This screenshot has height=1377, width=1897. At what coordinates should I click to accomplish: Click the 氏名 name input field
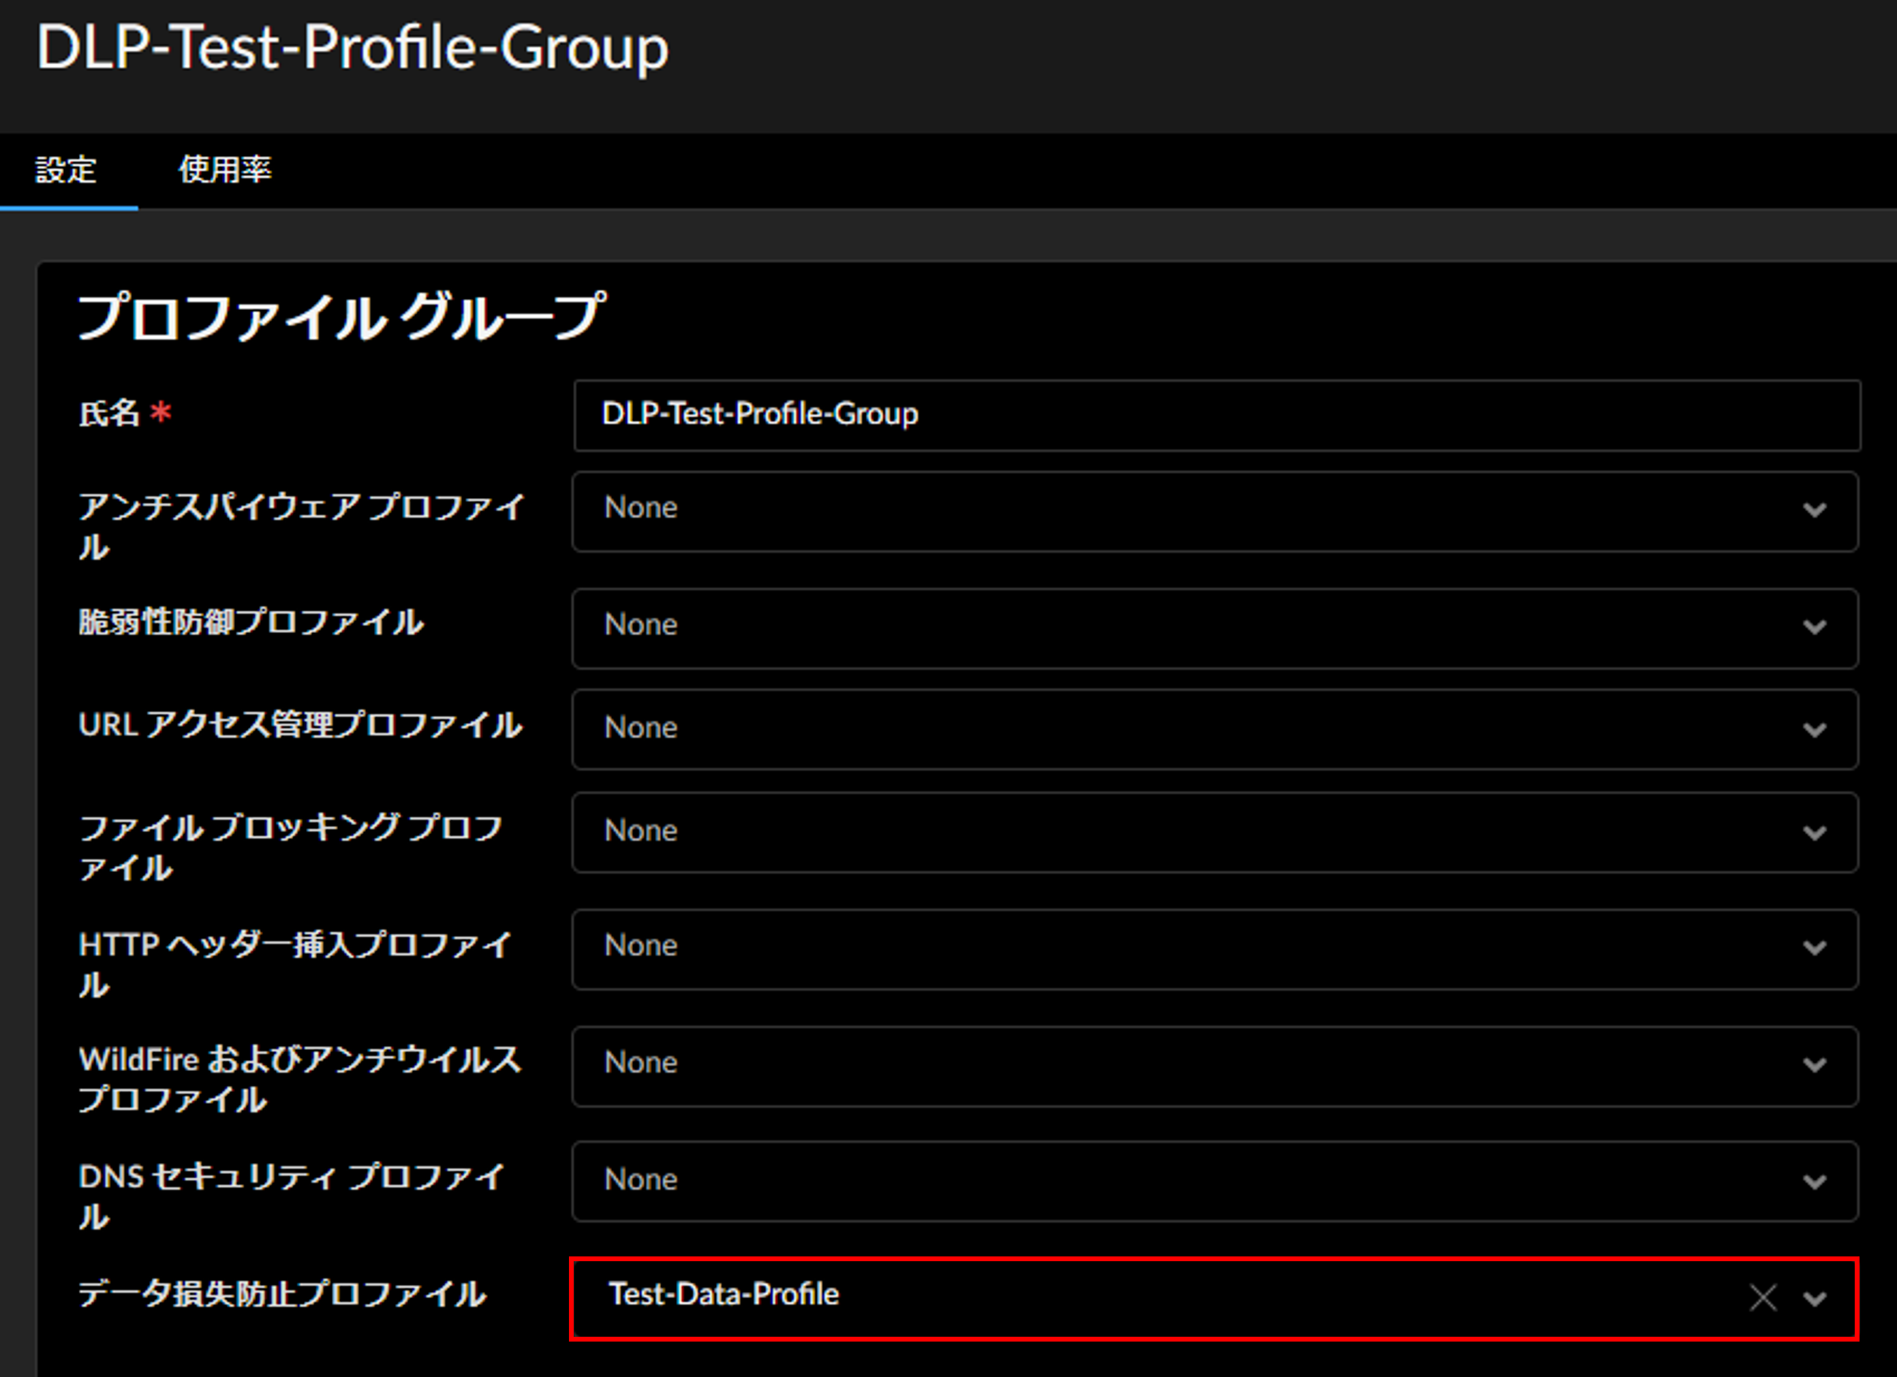pyautogui.click(x=1216, y=415)
